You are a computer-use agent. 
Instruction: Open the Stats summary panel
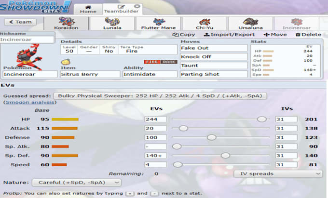(x=286, y=61)
